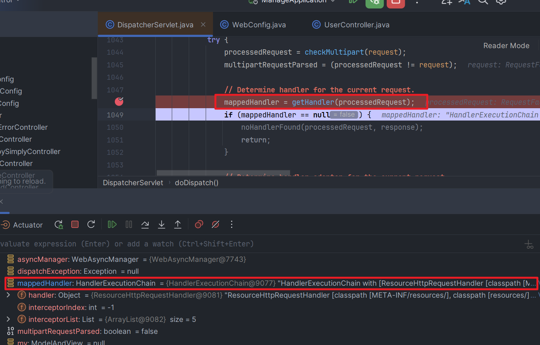Open debugger toolbar more options menu
The image size is (540, 345).
(x=231, y=224)
